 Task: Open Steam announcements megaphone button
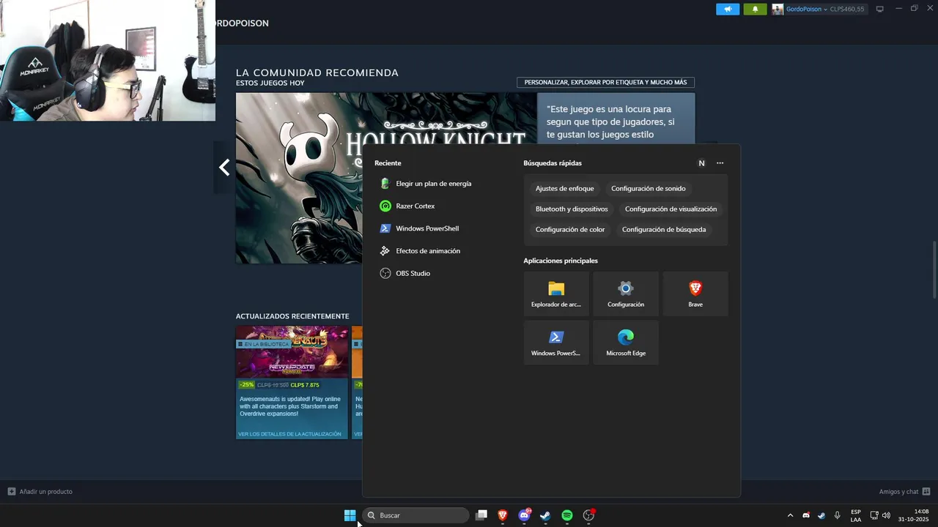point(728,10)
